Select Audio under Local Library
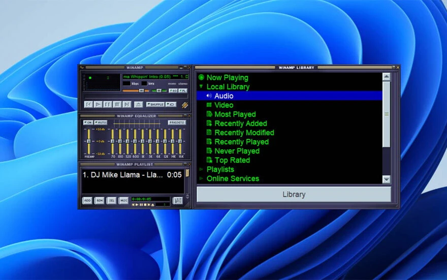 tap(290, 96)
